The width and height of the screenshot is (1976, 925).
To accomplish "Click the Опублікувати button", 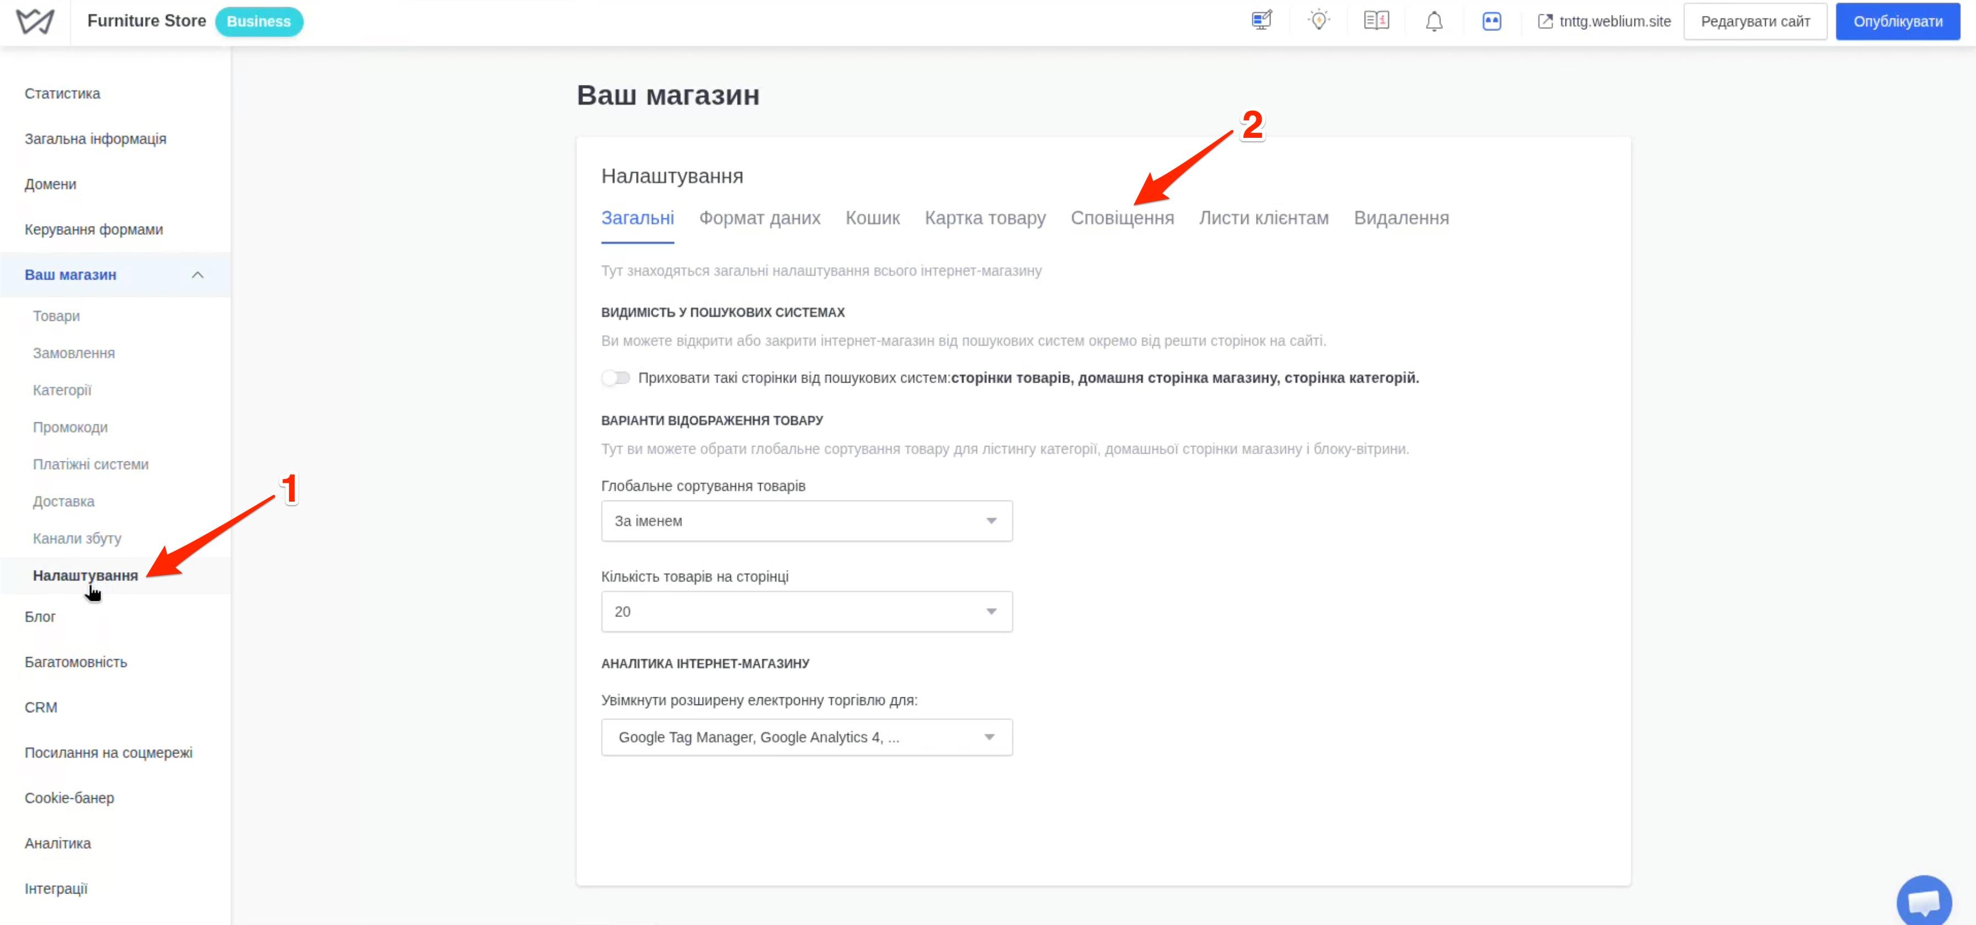I will (1898, 21).
